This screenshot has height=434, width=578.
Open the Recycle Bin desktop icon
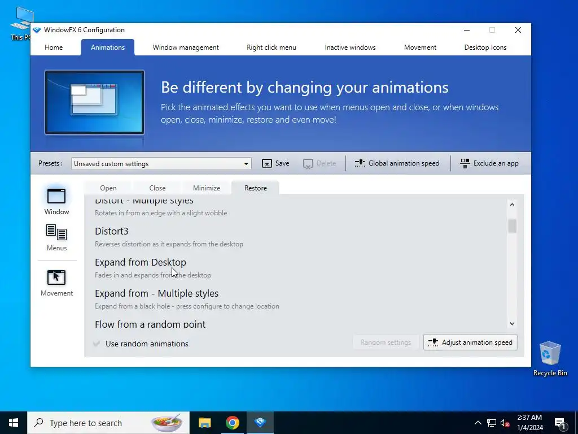550,358
